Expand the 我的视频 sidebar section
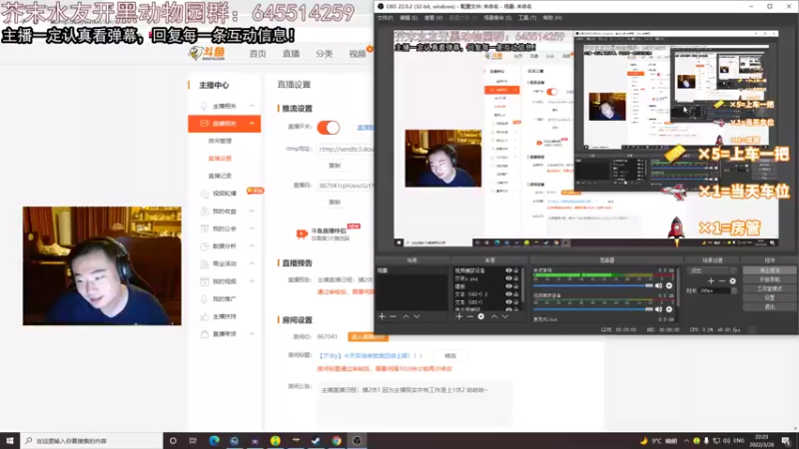 (x=252, y=281)
